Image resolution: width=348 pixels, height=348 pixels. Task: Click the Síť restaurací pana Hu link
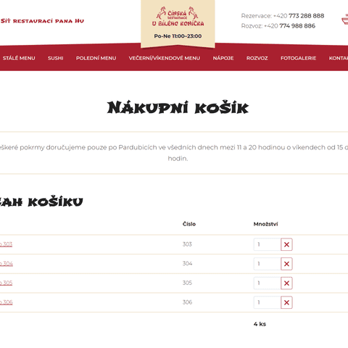click(x=42, y=21)
